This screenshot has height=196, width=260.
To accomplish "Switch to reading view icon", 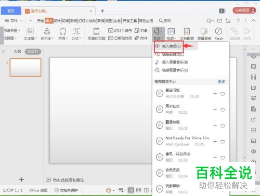I will tap(146, 190).
